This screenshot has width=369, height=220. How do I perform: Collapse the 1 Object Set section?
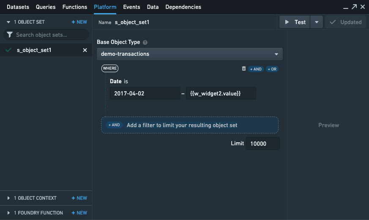[8, 22]
